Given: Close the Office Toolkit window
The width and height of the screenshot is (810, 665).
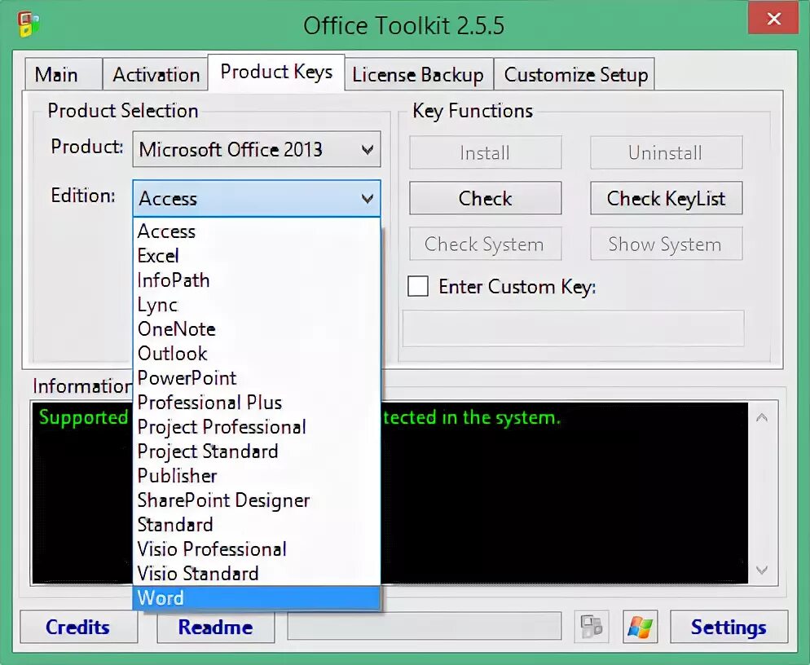Looking at the screenshot, I should (773, 19).
